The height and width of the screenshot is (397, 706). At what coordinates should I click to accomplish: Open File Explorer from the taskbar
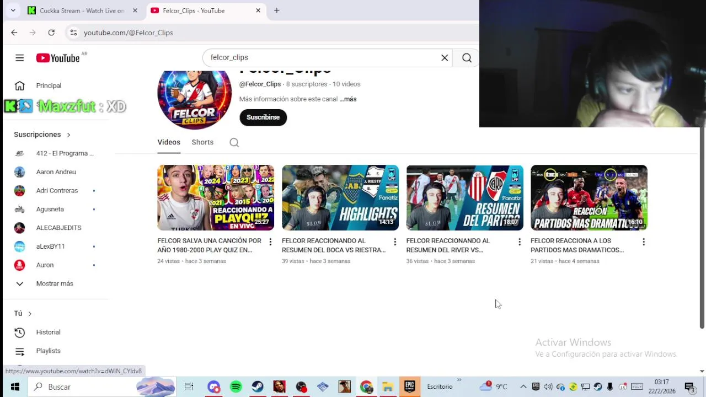click(388, 387)
